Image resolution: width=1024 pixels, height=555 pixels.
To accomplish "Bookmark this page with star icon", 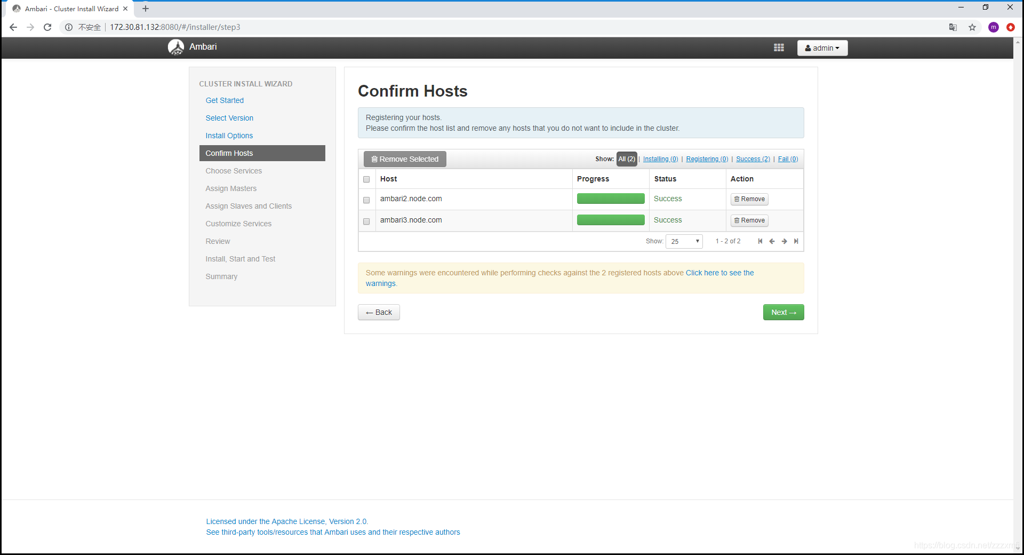I will coord(972,27).
